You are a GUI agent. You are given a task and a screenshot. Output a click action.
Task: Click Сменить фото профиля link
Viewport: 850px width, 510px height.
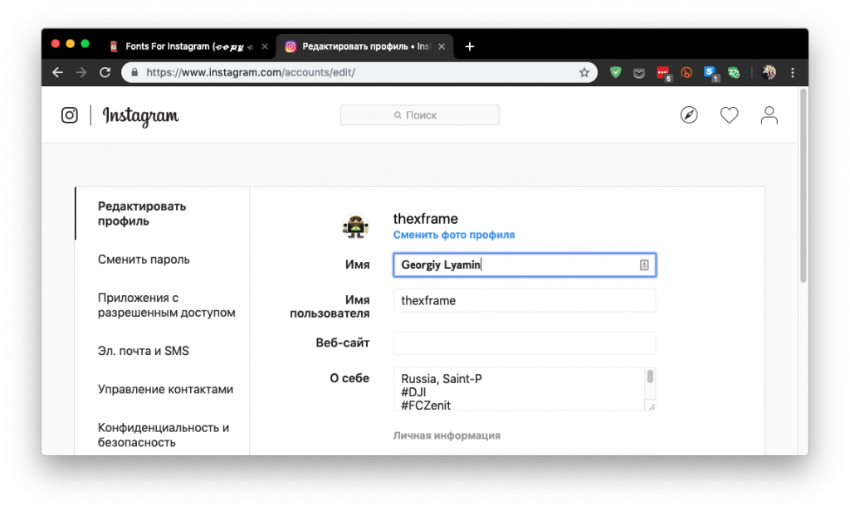click(454, 235)
